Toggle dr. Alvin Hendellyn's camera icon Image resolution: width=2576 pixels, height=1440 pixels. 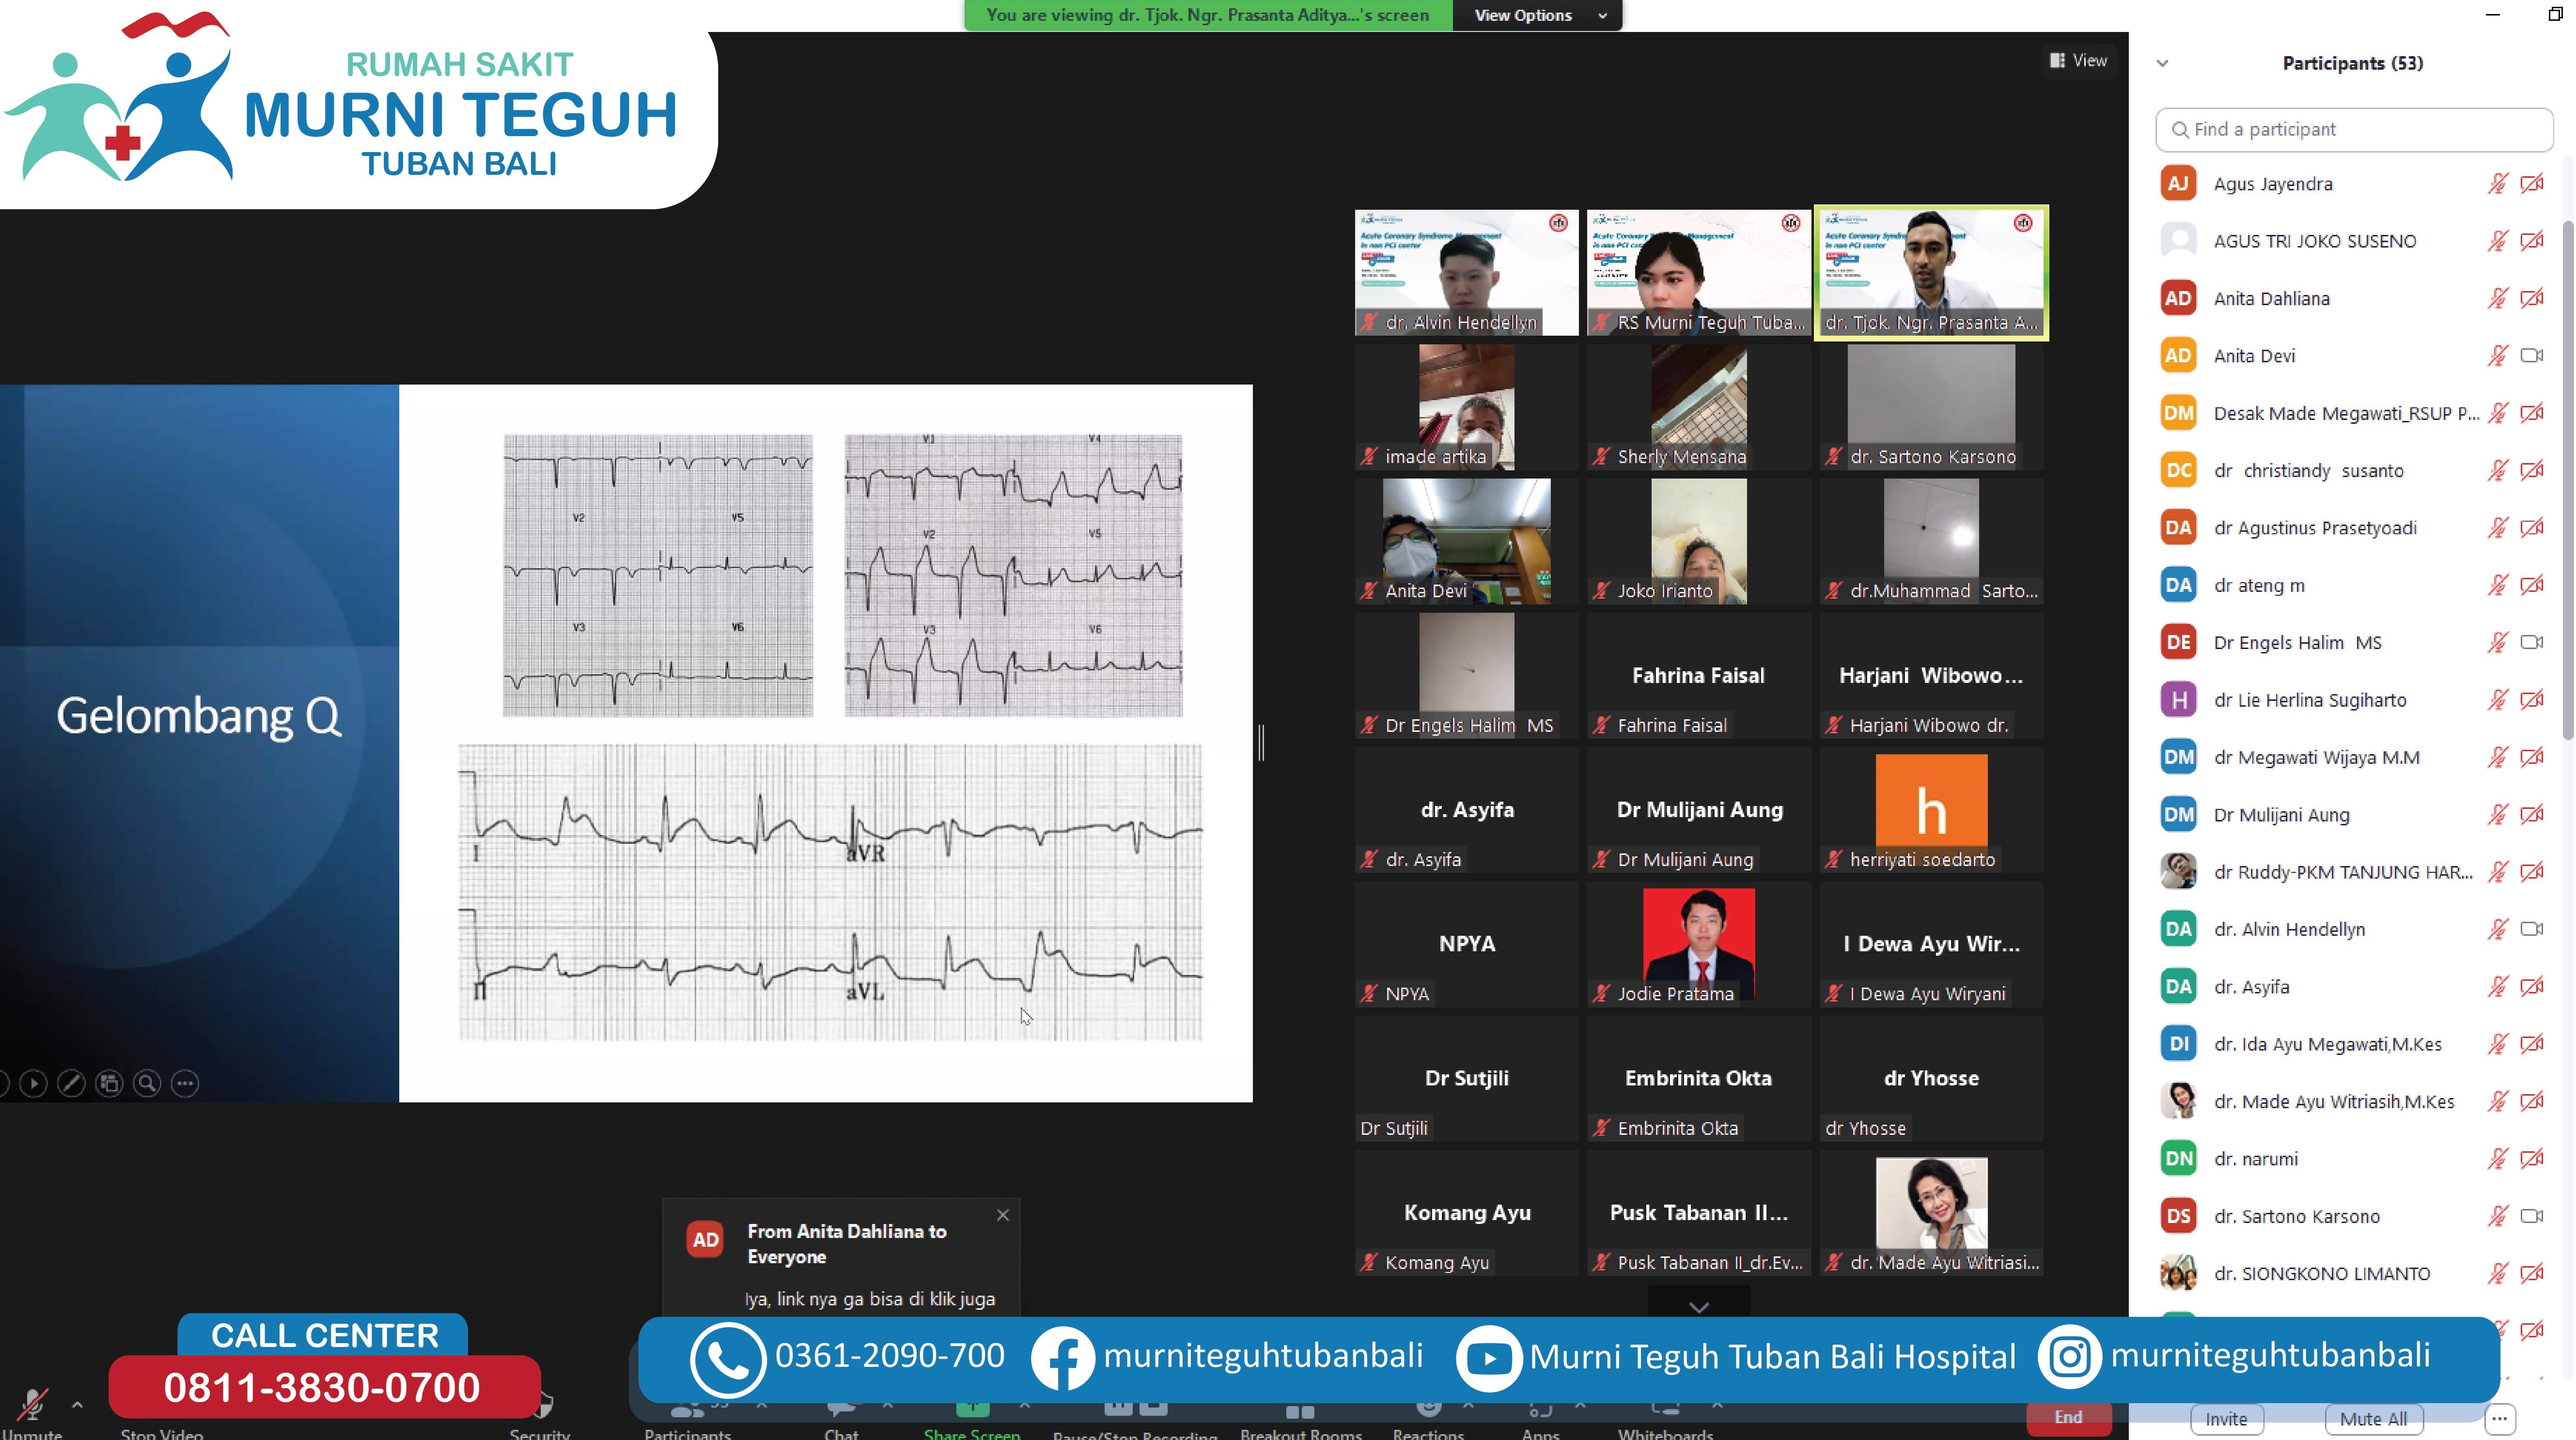(2532, 929)
